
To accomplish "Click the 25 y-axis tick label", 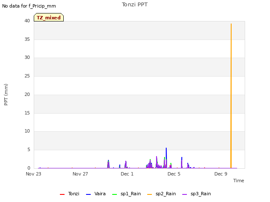I will point(27,76).
